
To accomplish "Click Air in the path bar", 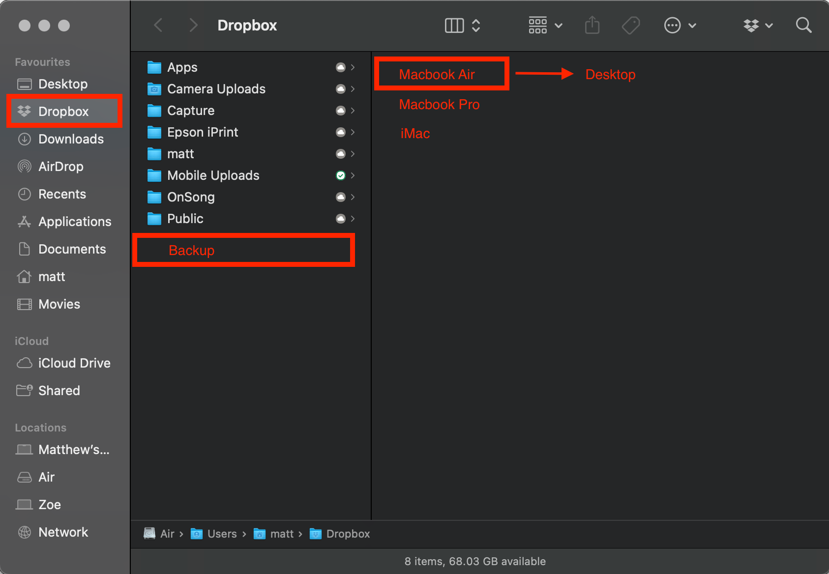I will point(159,534).
